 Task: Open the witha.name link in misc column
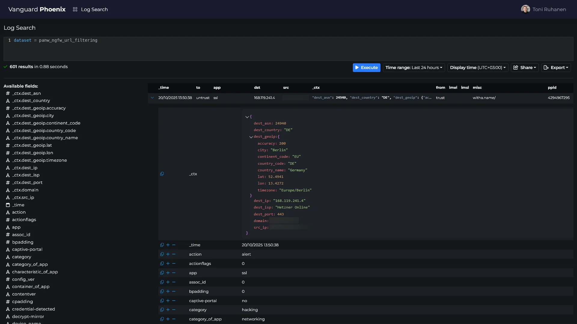click(x=484, y=97)
